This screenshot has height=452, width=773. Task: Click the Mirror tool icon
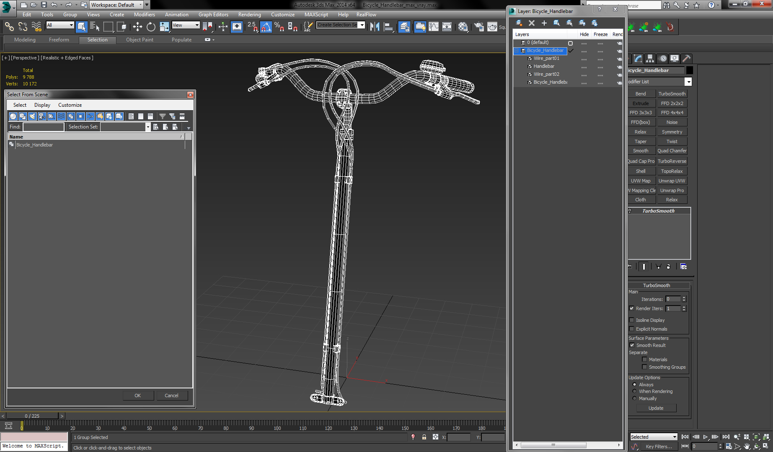375,27
